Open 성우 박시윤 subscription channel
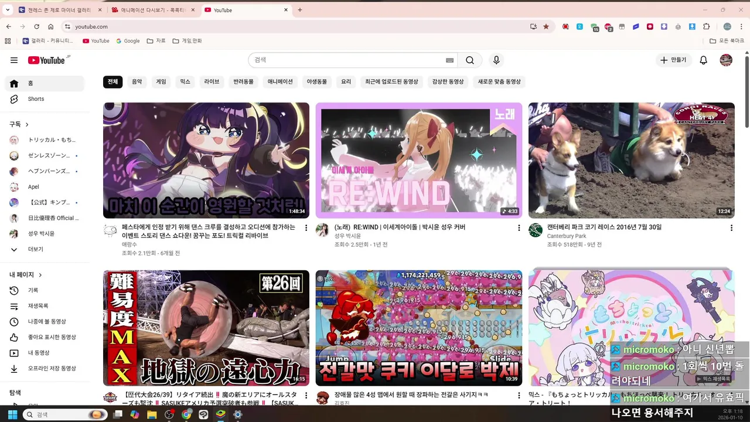750x422 pixels. (x=45, y=234)
